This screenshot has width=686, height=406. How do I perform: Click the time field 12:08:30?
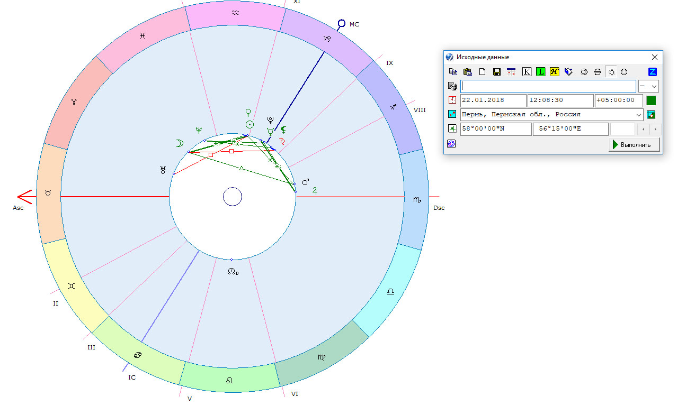[560, 100]
